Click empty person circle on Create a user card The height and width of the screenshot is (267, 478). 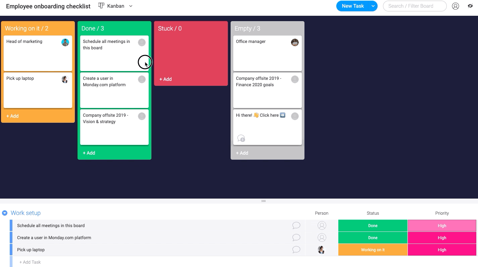(142, 79)
